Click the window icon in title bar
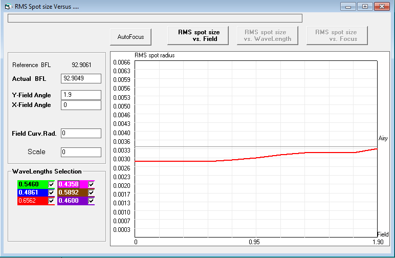Image resolution: width=395 pixels, height=258 pixels. point(8,7)
